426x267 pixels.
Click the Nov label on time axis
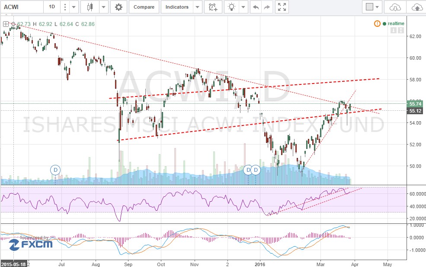pyautogui.click(x=195, y=264)
